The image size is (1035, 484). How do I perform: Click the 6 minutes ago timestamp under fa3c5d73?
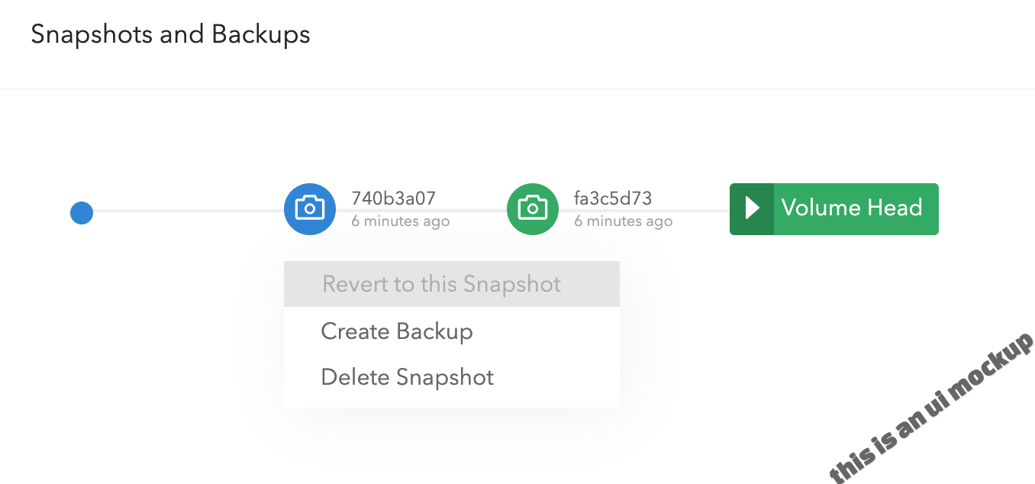(623, 221)
